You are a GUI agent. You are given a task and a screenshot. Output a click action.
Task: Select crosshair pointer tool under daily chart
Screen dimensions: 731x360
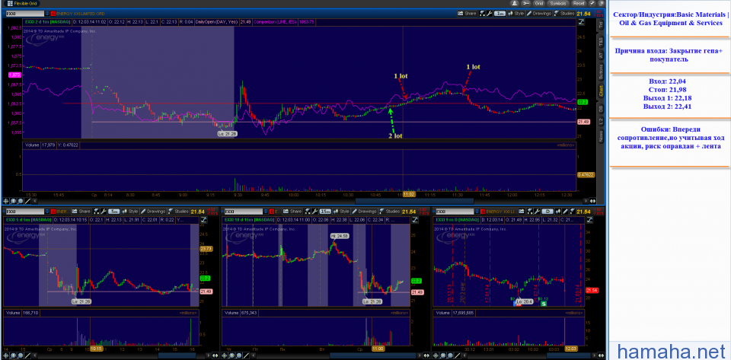tap(436, 355)
